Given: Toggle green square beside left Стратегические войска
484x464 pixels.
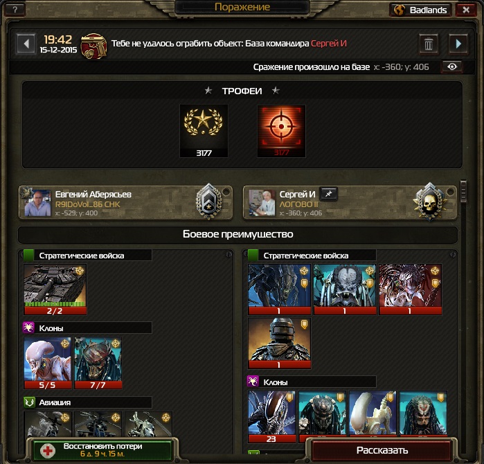Looking at the screenshot, I should (x=28, y=256).
